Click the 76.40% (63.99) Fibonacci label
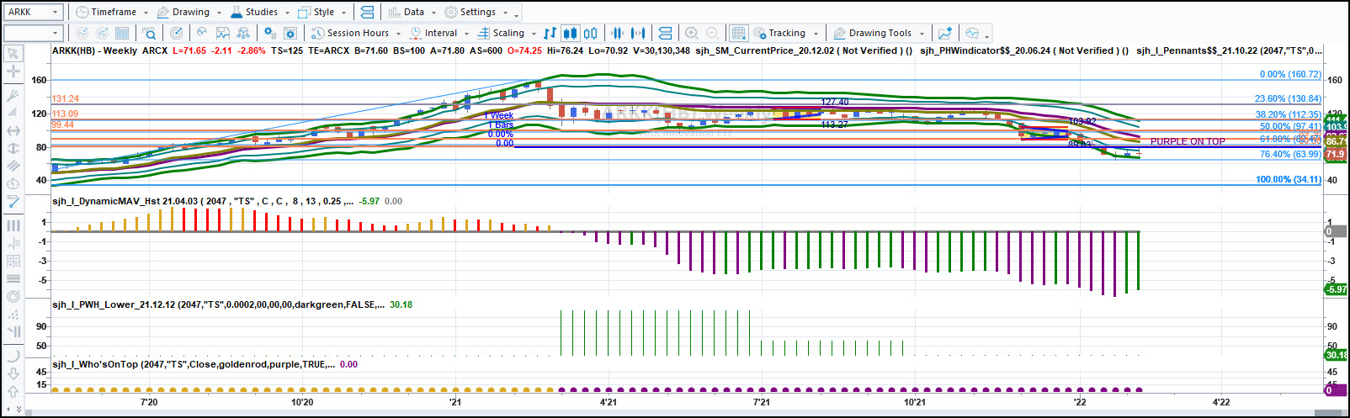This screenshot has height=418, width=1350. coord(1290,154)
